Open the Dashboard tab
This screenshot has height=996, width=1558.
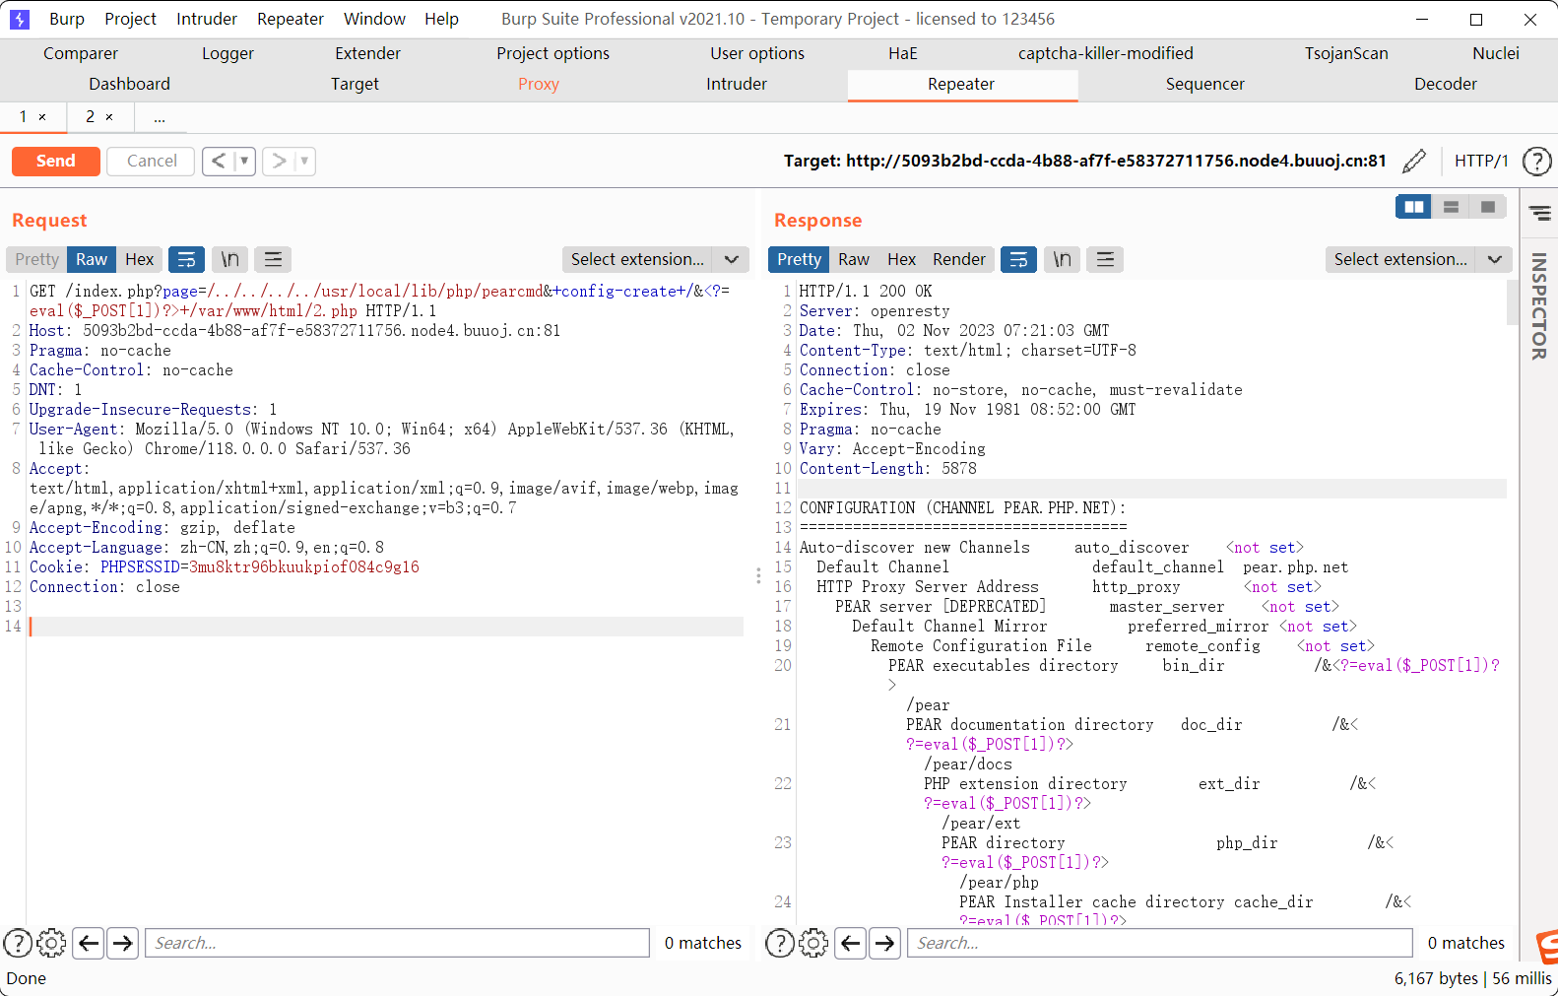(129, 84)
